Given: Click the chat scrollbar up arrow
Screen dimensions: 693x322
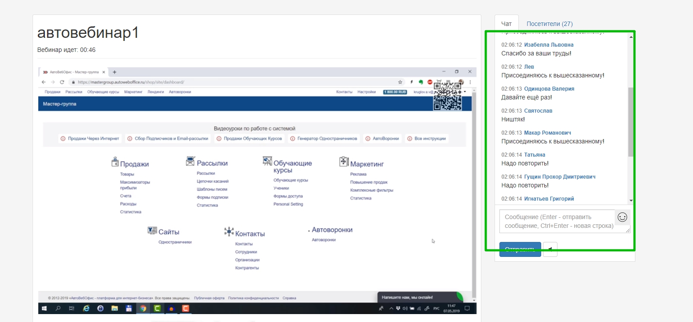Looking at the screenshot, I should tap(631, 37).
